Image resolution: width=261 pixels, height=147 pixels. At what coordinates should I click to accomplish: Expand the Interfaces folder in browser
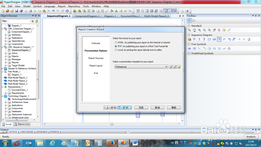(6, 35)
